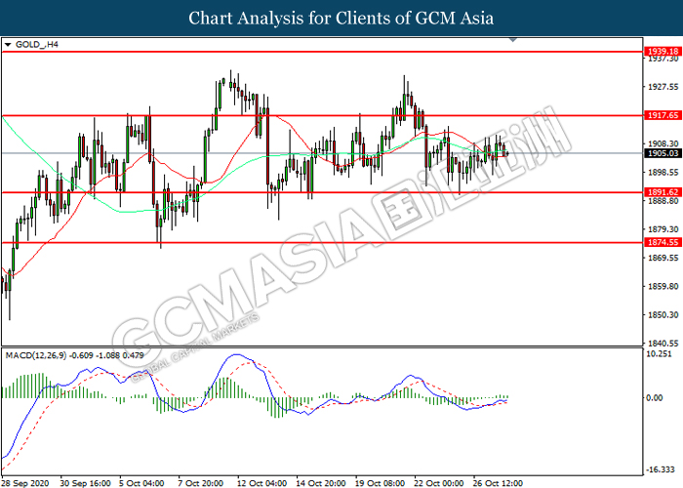The image size is (683, 488).
Task: Click the 1850.30 price axis value
Action: click(663, 314)
